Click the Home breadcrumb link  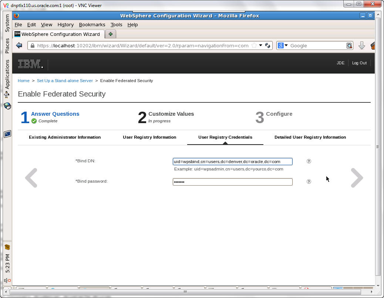coord(24,81)
